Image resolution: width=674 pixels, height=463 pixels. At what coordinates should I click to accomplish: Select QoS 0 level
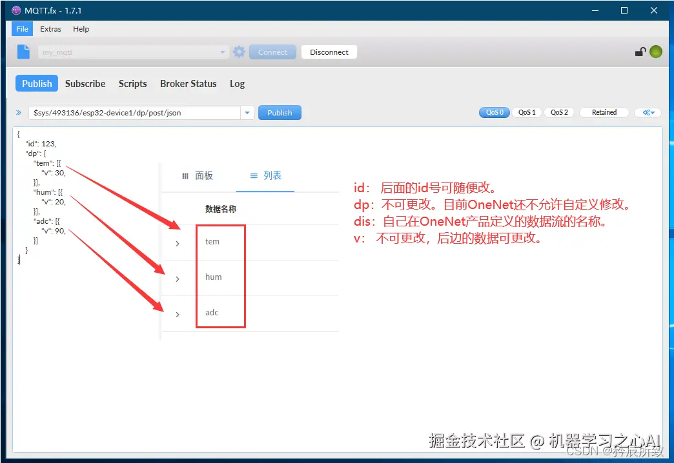pyautogui.click(x=495, y=113)
